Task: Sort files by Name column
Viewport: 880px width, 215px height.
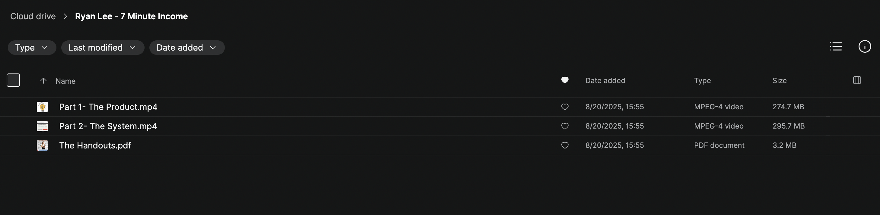Action: click(65, 81)
